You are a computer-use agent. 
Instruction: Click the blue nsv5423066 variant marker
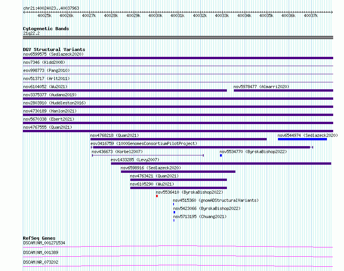pos(174,212)
